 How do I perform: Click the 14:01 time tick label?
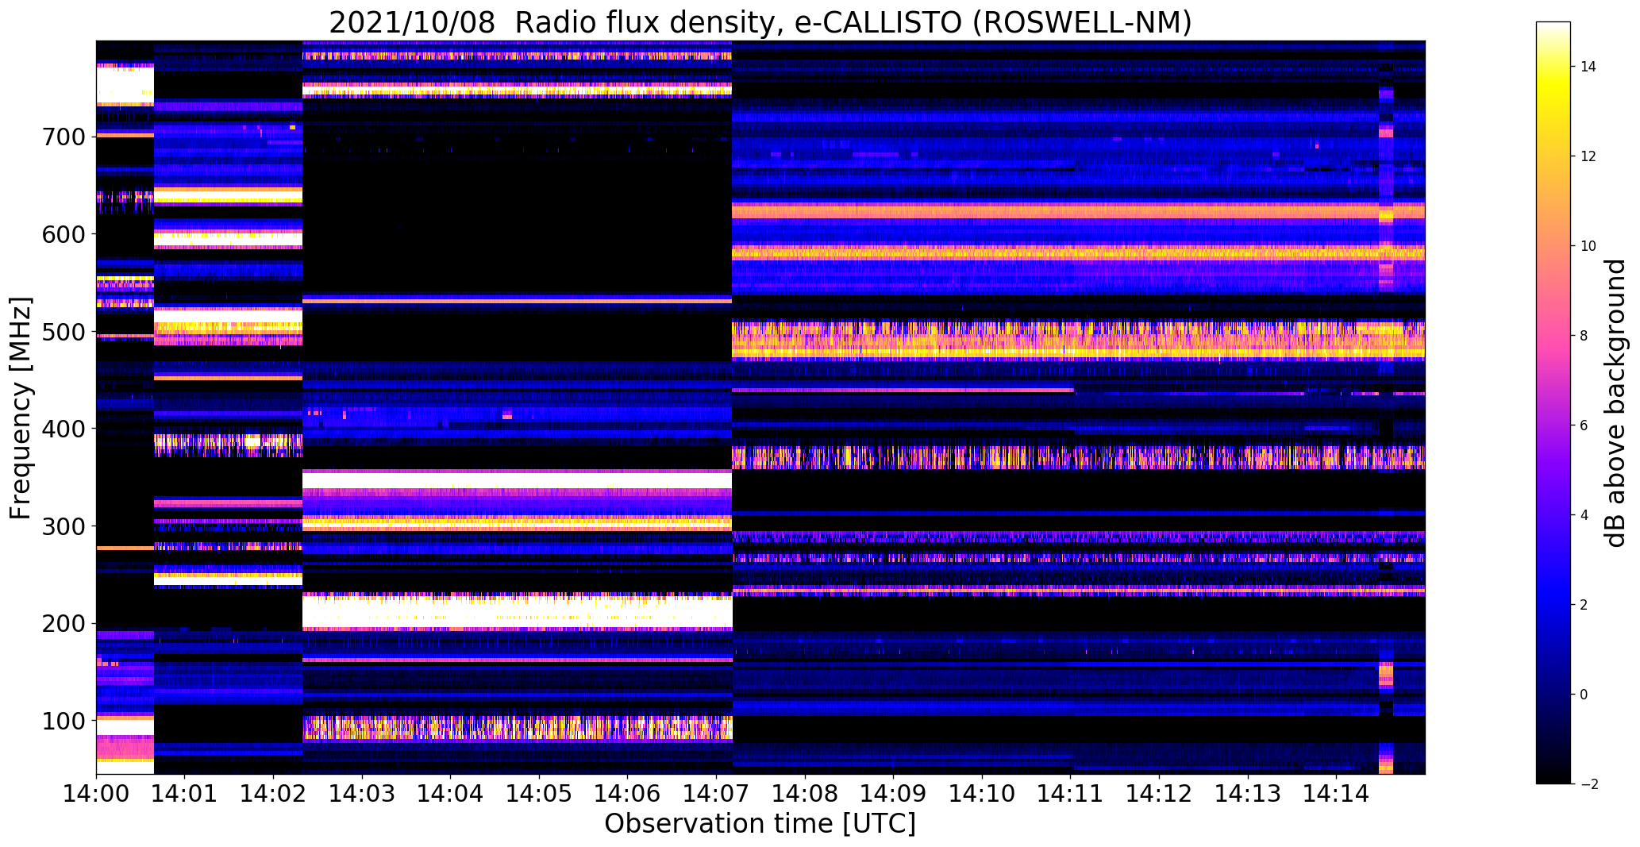(185, 792)
